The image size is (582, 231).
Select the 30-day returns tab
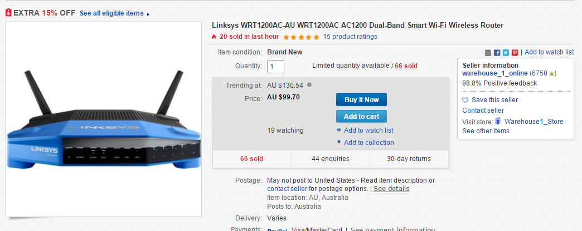pos(409,159)
